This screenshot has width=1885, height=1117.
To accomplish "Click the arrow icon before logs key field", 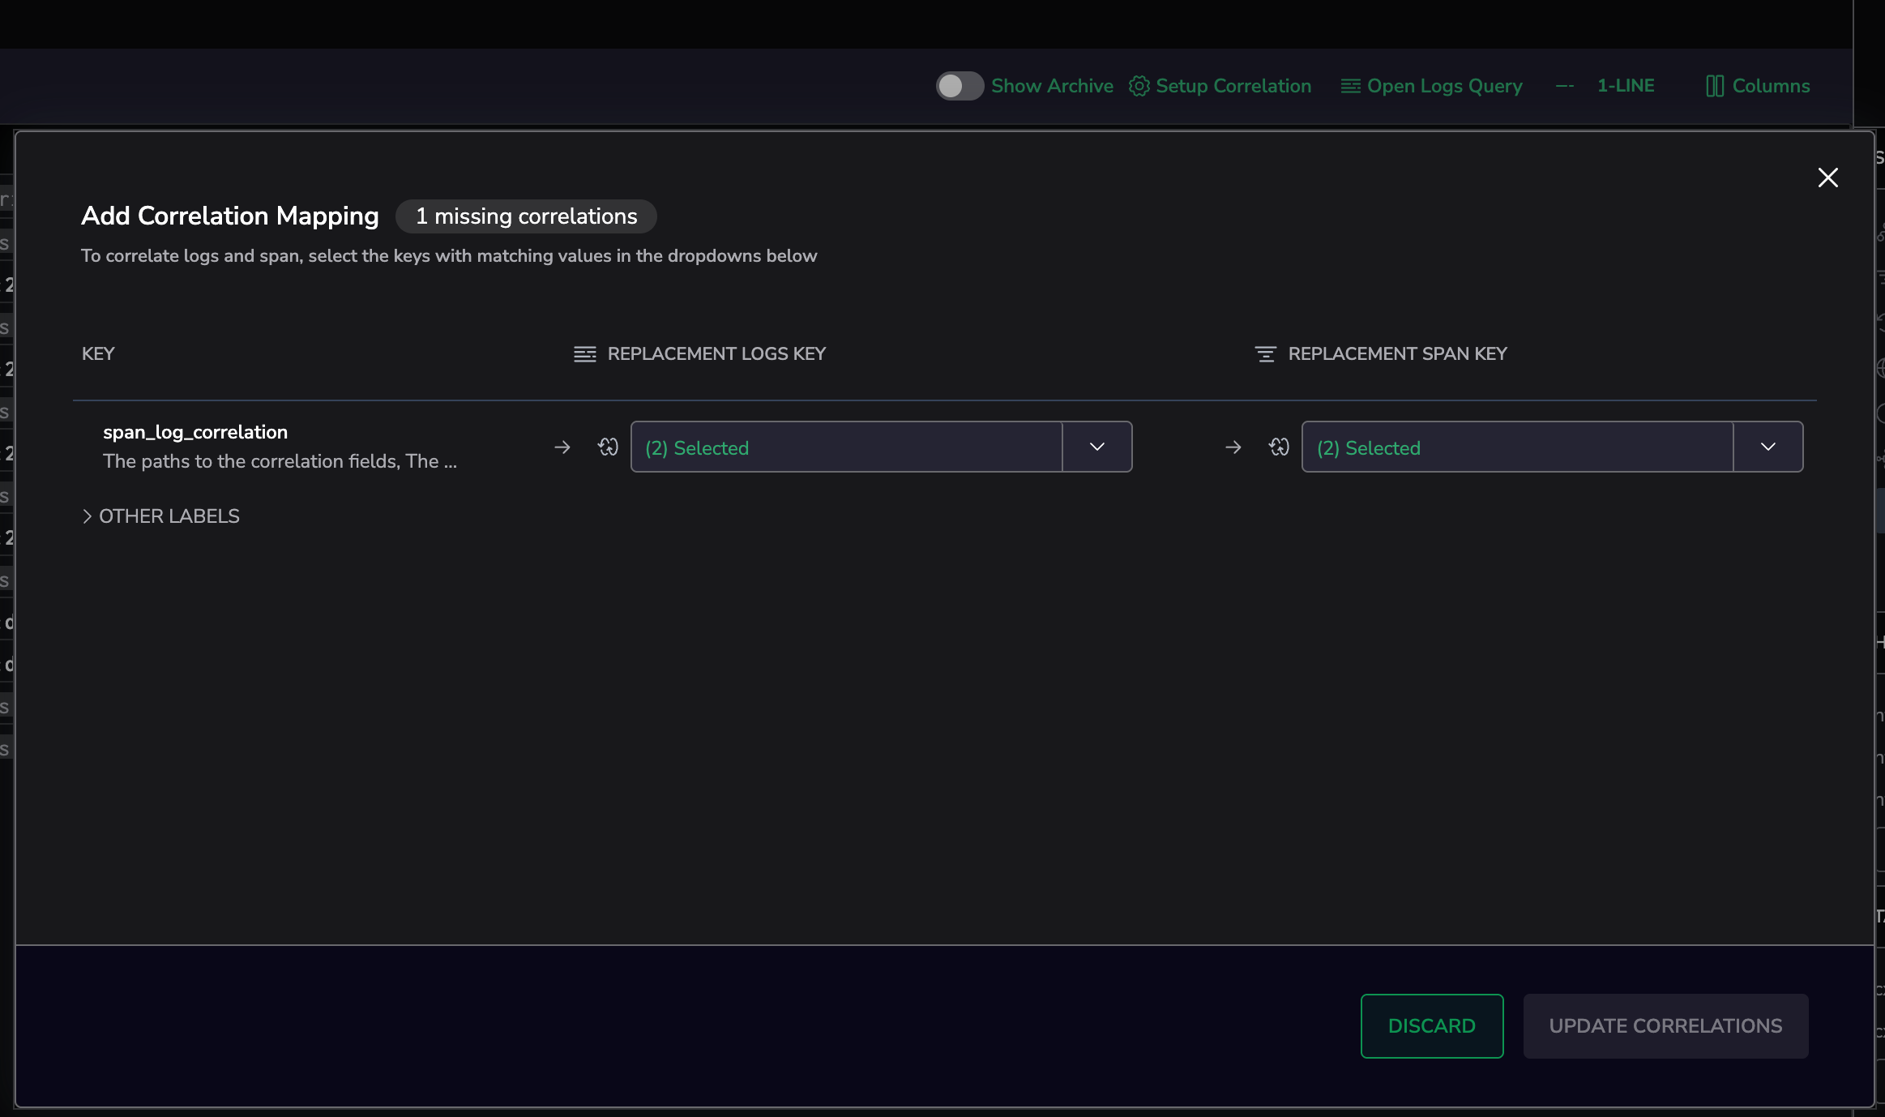I will point(562,447).
